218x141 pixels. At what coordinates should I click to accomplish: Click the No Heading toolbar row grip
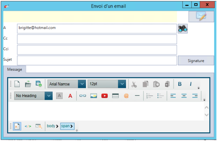tap(11, 96)
